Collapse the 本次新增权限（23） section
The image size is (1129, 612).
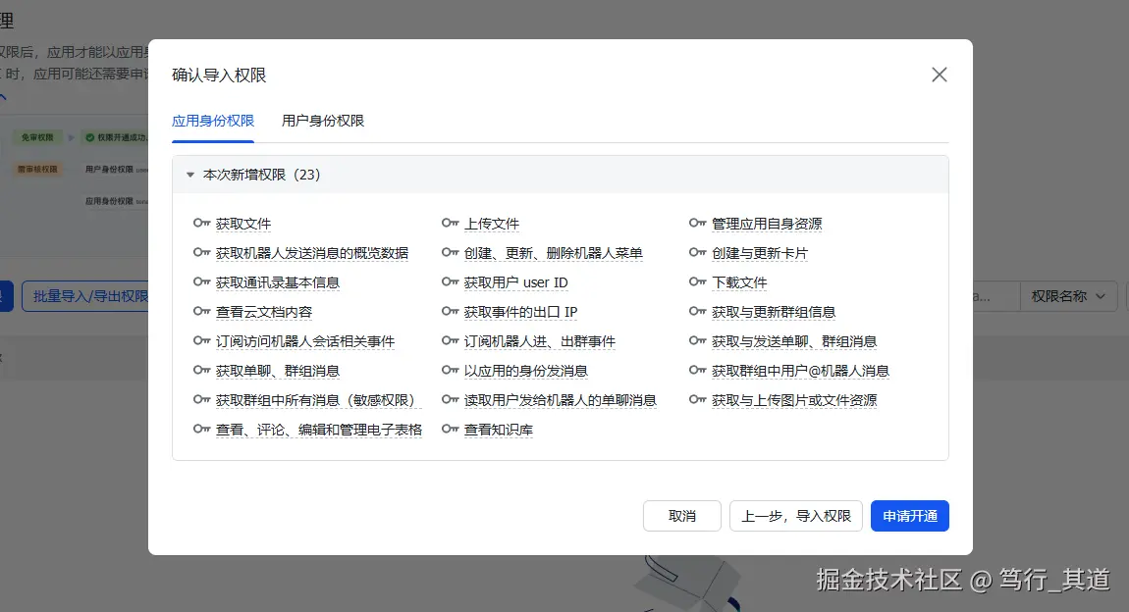coord(189,174)
